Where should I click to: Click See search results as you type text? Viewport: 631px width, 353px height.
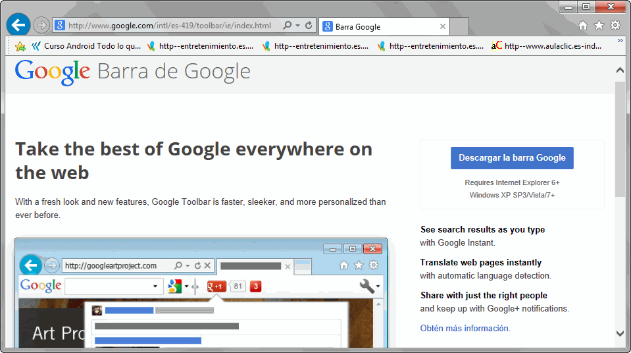482,230
